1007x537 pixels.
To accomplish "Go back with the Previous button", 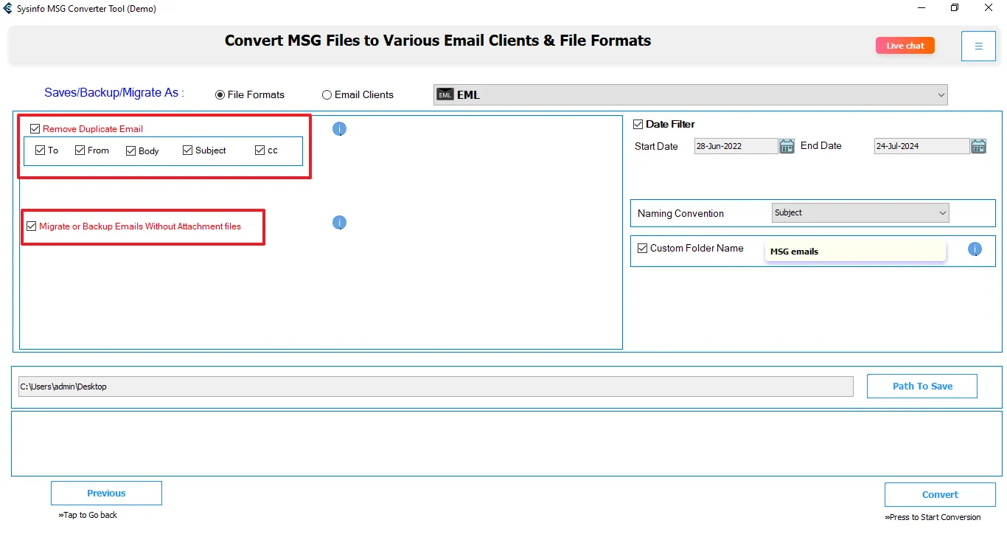I will pyautogui.click(x=106, y=493).
